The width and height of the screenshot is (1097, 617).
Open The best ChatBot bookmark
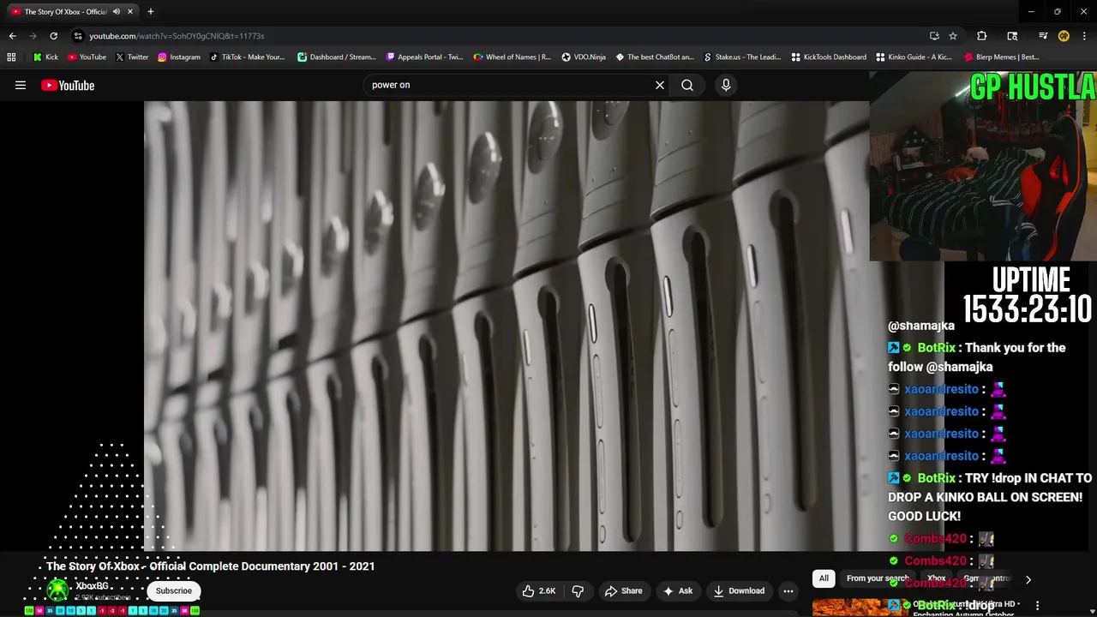click(x=655, y=57)
